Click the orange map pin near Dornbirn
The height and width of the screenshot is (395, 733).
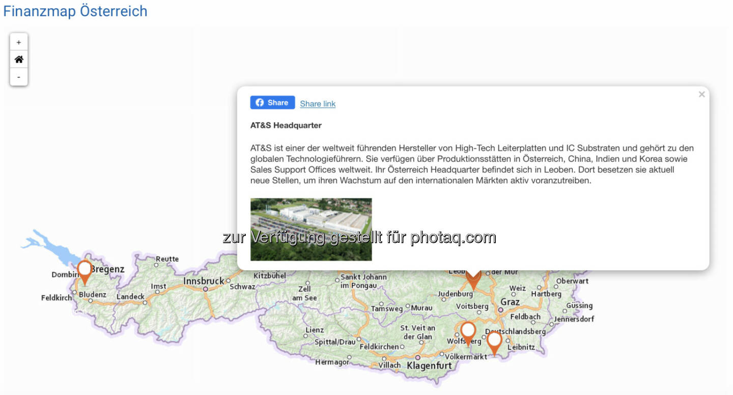pos(84,269)
